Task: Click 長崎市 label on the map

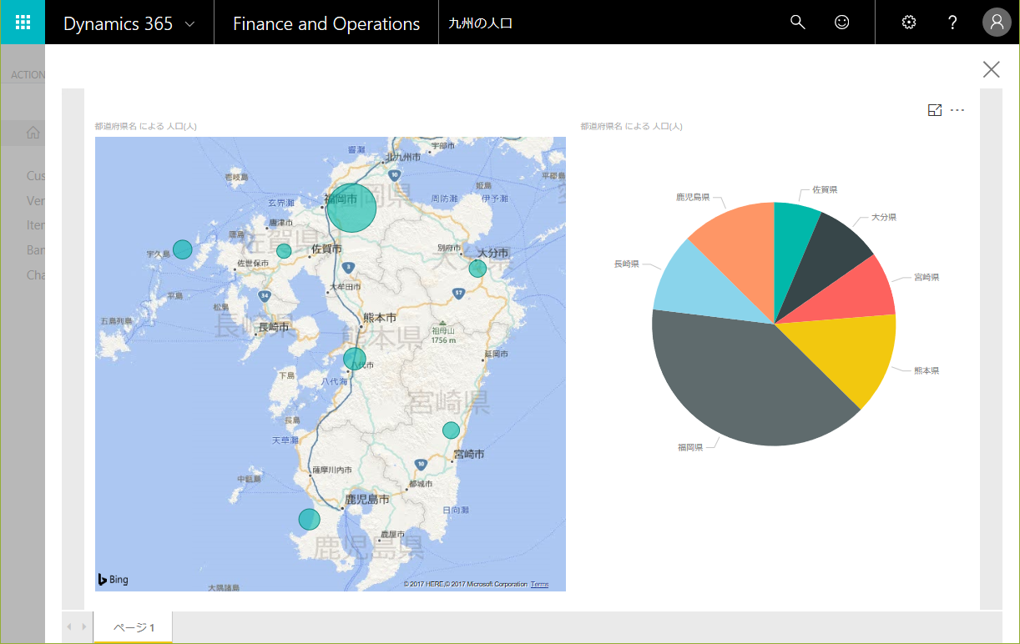Action: [274, 327]
